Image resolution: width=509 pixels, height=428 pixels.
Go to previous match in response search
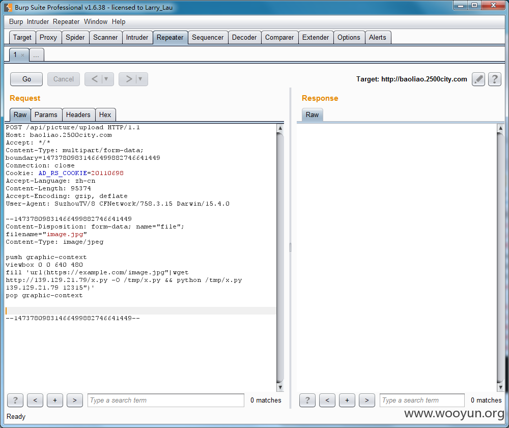327,400
